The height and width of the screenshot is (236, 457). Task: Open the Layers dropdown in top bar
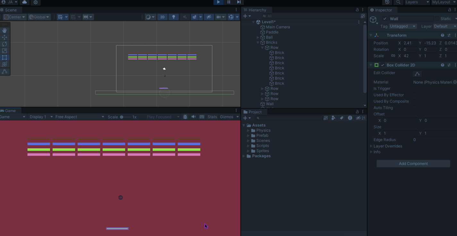coord(417,2)
